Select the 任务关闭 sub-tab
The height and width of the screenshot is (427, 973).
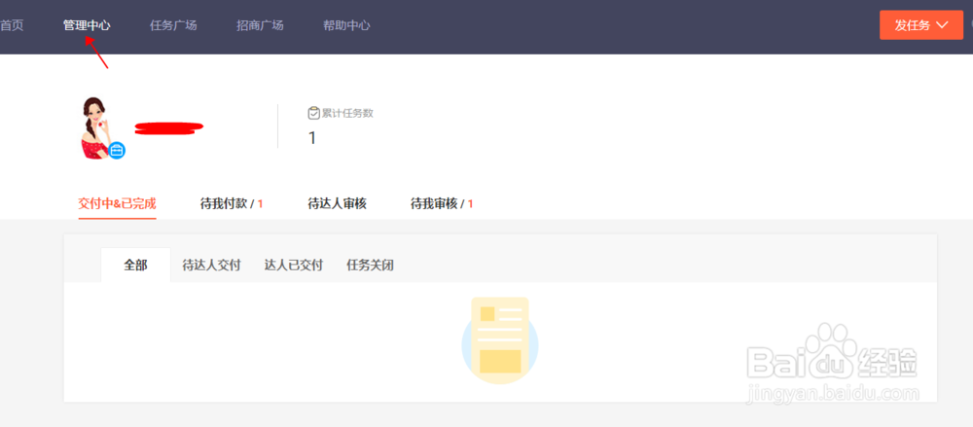click(x=370, y=265)
